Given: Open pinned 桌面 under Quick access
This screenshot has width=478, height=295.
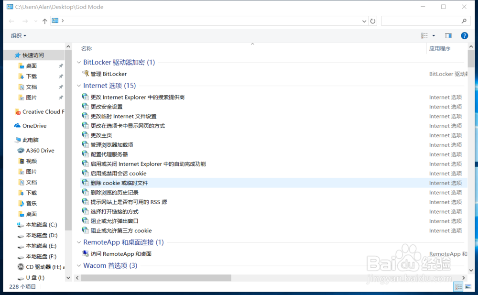Looking at the screenshot, I should (31, 66).
